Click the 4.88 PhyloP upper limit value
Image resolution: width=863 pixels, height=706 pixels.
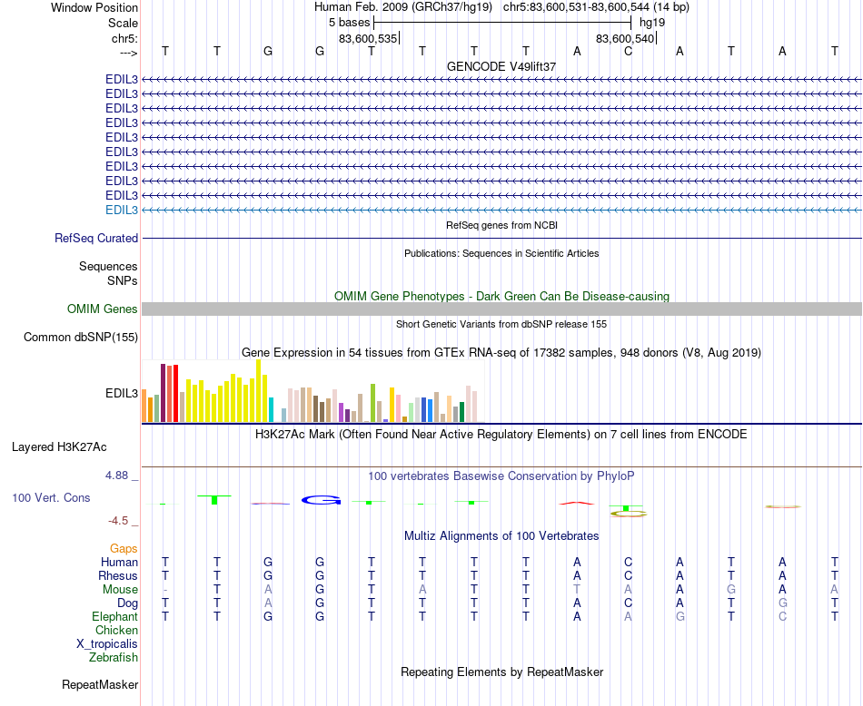pyautogui.click(x=116, y=476)
